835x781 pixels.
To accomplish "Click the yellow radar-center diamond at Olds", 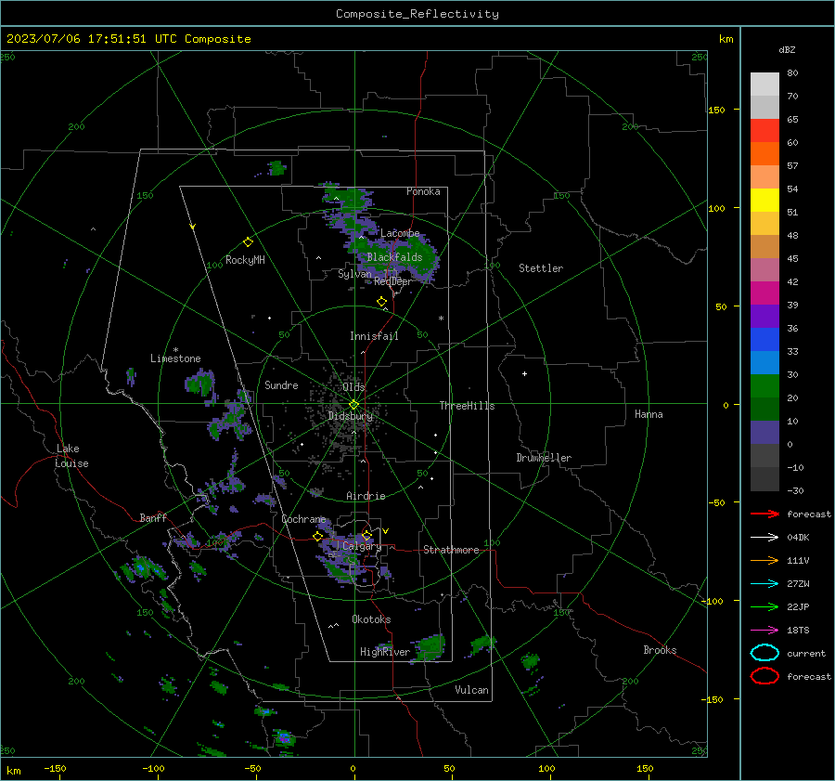I will click(354, 404).
